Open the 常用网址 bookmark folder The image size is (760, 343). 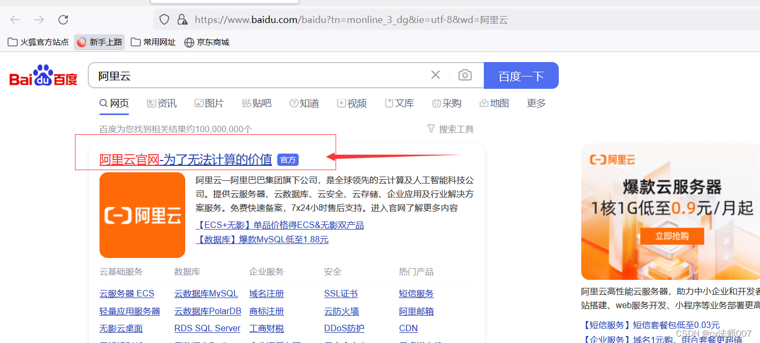pyautogui.click(x=153, y=42)
